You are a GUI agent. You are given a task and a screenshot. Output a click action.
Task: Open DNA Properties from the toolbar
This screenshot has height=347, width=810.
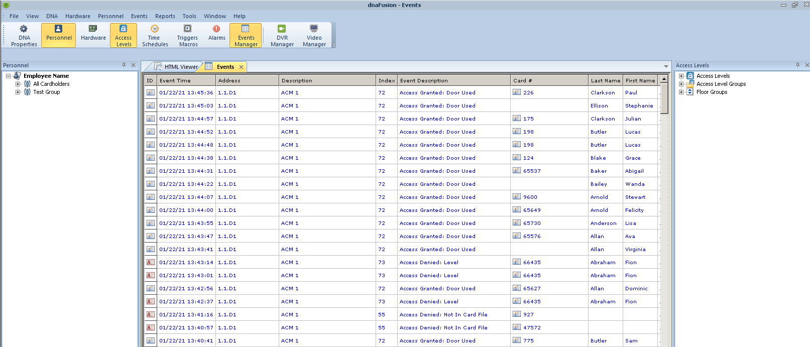click(24, 35)
